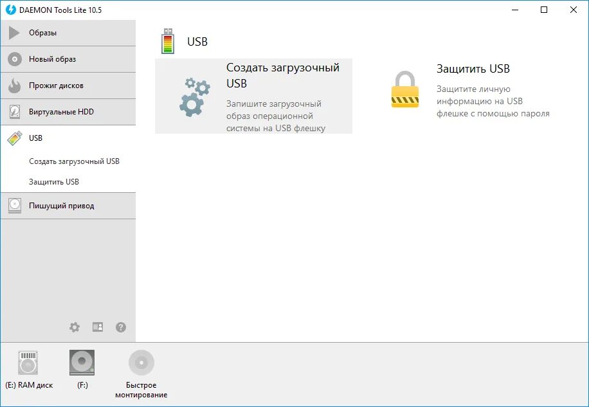Open the Новый образ menu item

tap(68, 59)
